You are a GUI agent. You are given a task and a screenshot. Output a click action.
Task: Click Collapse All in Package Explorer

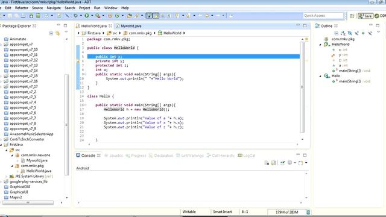(x=51, y=33)
